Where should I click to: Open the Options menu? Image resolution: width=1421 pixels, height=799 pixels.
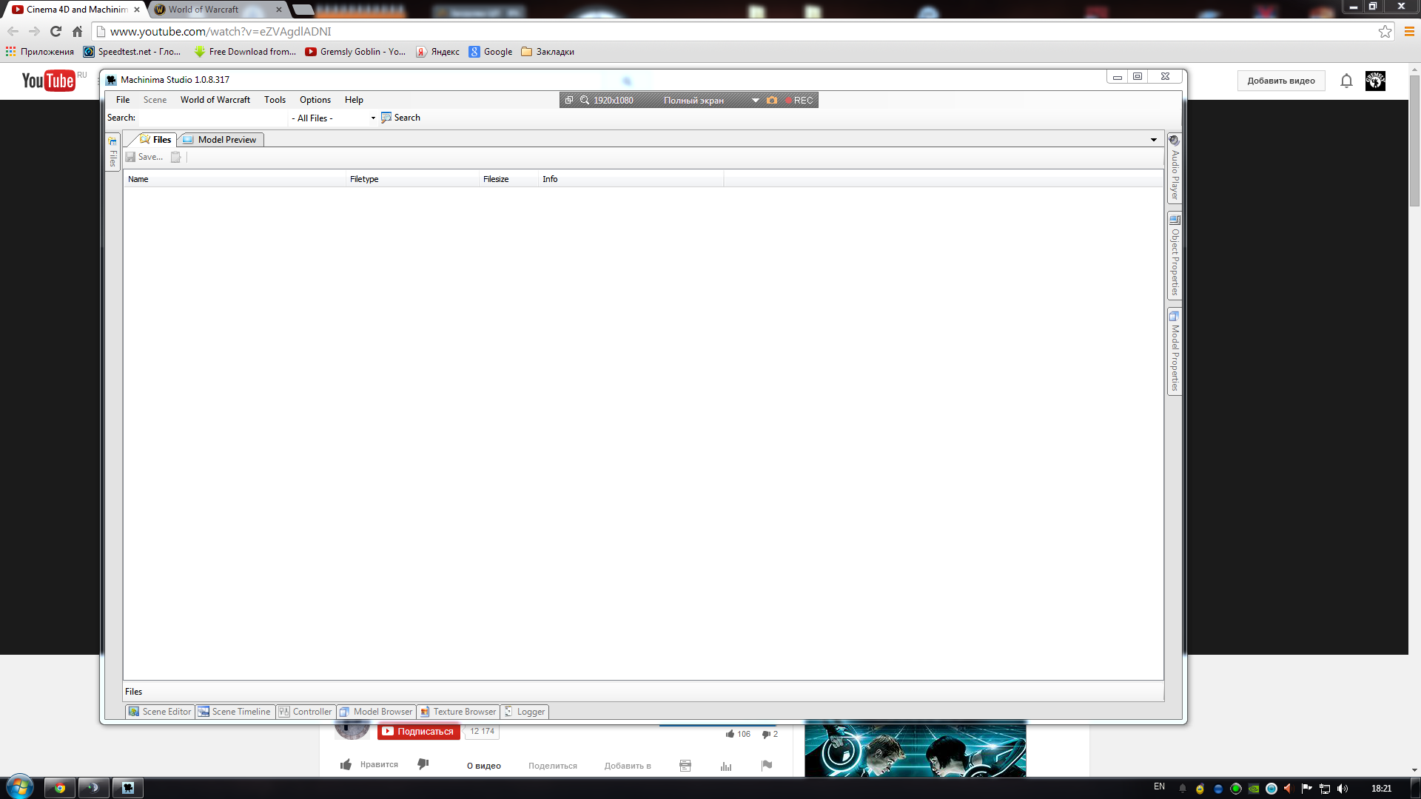[x=315, y=100]
